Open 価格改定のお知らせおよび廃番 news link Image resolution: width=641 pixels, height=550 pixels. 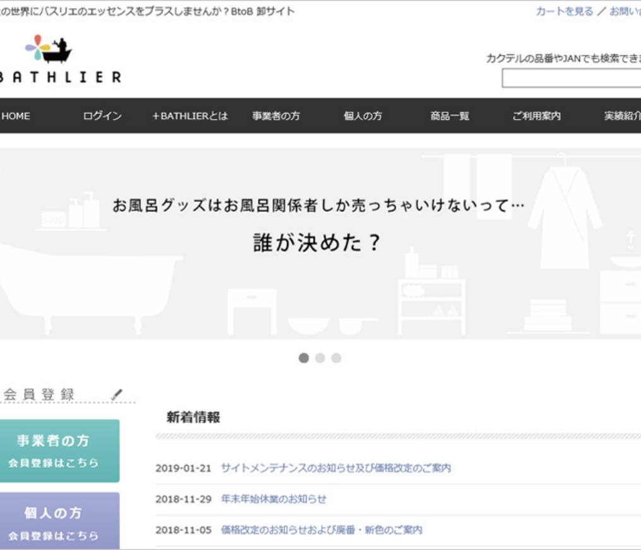tap(321, 530)
